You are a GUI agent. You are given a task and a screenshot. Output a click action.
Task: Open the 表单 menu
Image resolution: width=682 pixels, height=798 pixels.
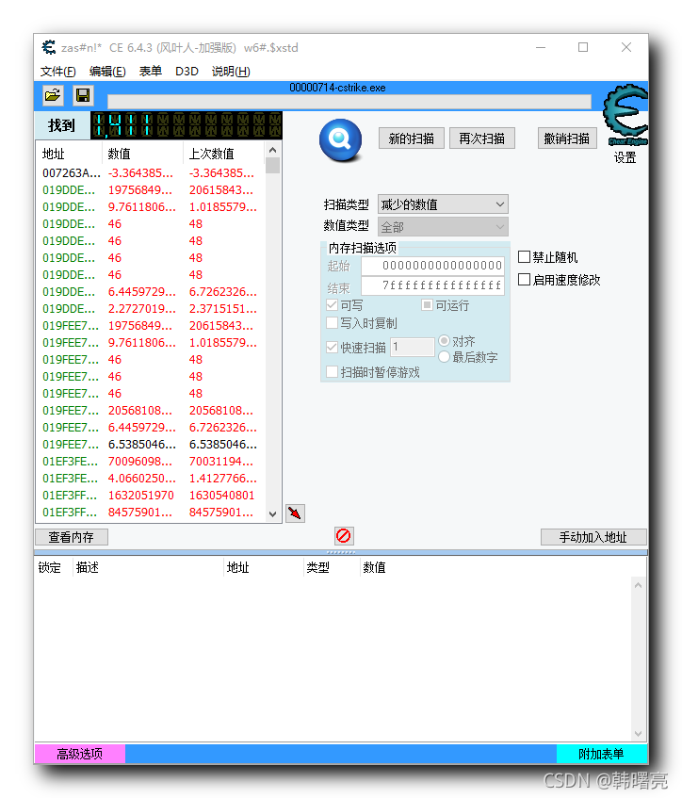(x=151, y=72)
